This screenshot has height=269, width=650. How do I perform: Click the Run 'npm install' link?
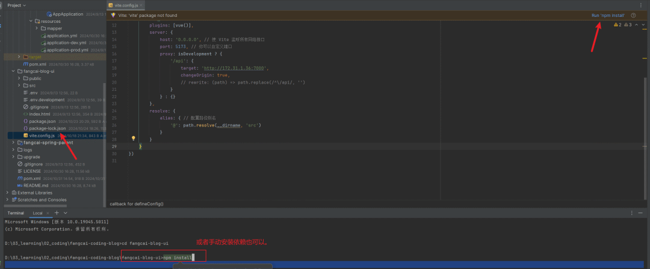click(x=608, y=15)
